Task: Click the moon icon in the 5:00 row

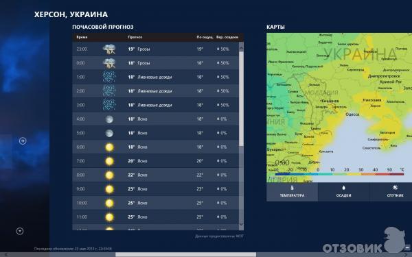Action: click(109, 133)
